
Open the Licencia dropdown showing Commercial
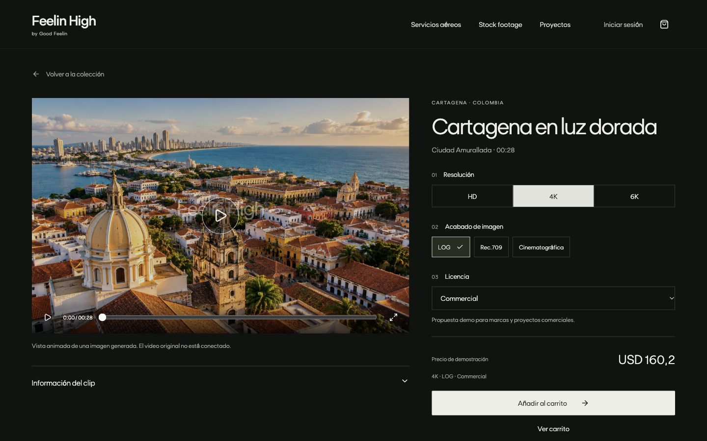553,298
